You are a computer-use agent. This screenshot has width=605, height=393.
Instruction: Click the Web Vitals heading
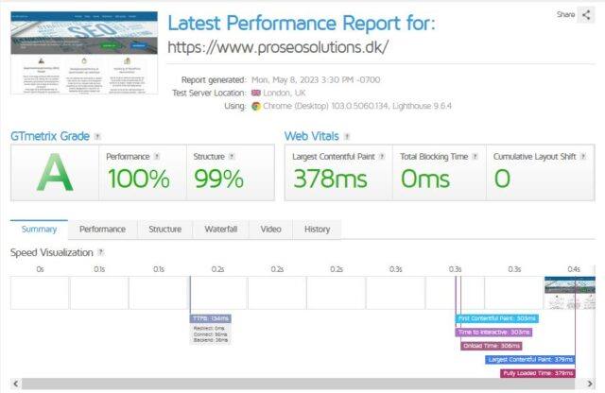point(312,136)
